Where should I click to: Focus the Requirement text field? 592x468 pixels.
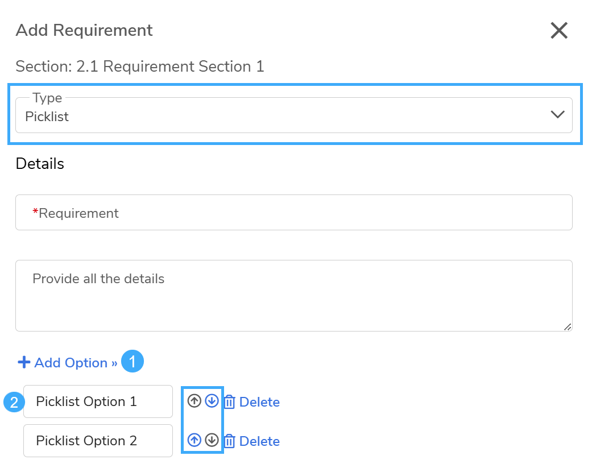[x=293, y=213]
